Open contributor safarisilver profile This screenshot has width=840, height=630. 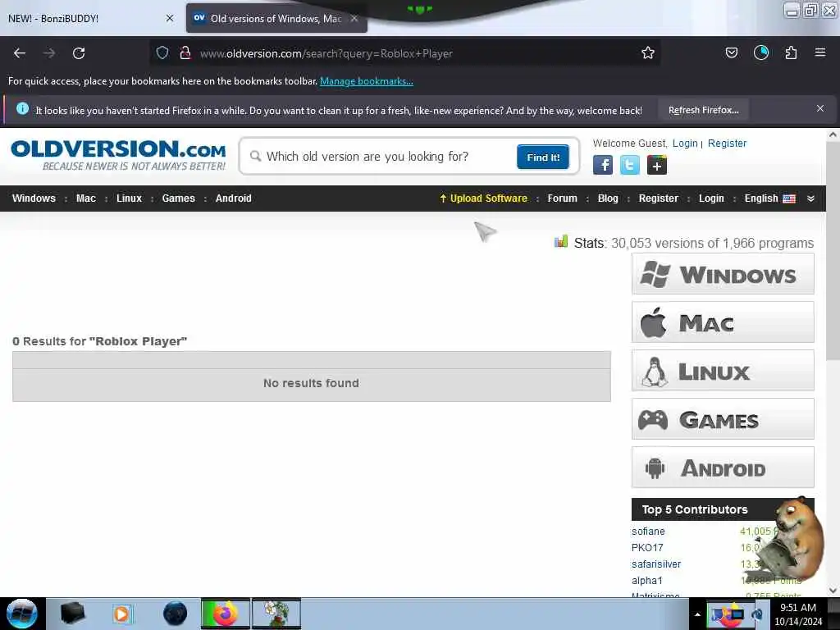(656, 564)
